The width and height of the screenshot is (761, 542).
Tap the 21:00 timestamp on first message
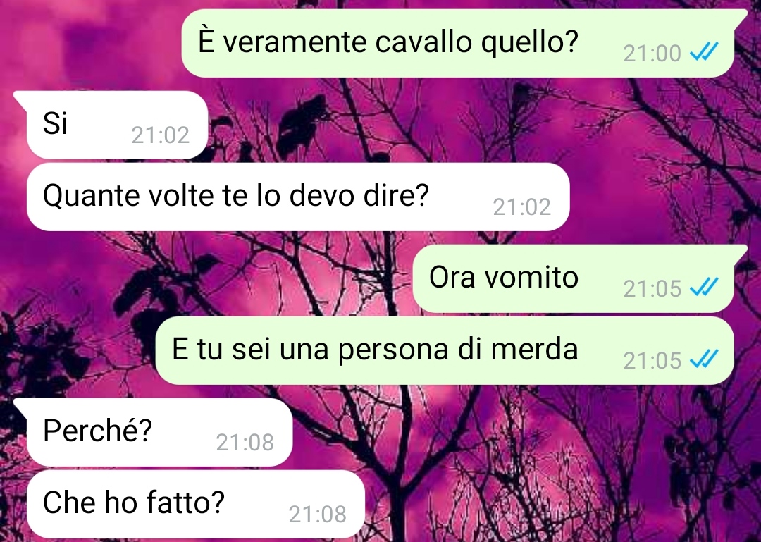point(652,53)
